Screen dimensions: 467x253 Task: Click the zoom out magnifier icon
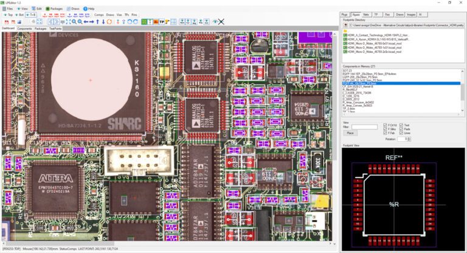[x=80, y=22]
